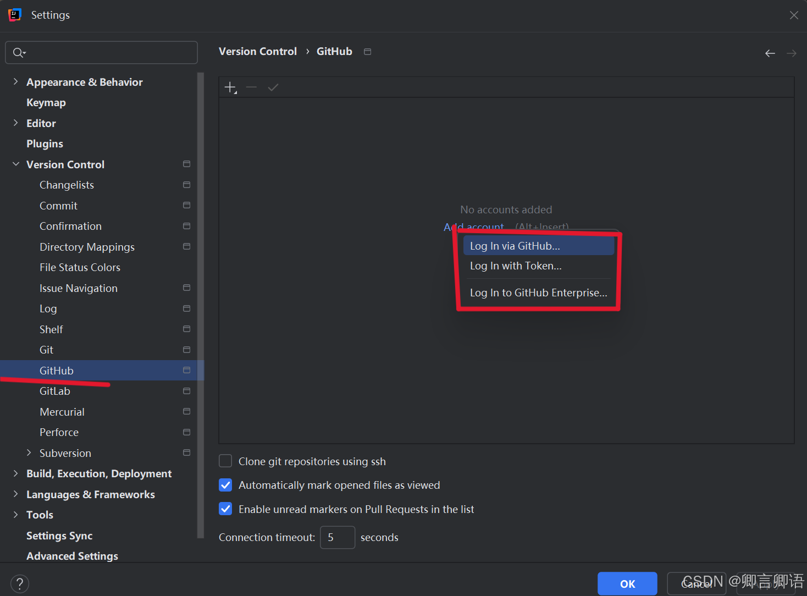Uncheck Automatically mark opened files as viewed
The height and width of the screenshot is (596, 807).
point(225,485)
